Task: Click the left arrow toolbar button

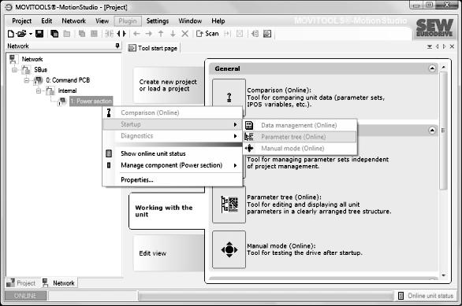Action: coord(136,34)
